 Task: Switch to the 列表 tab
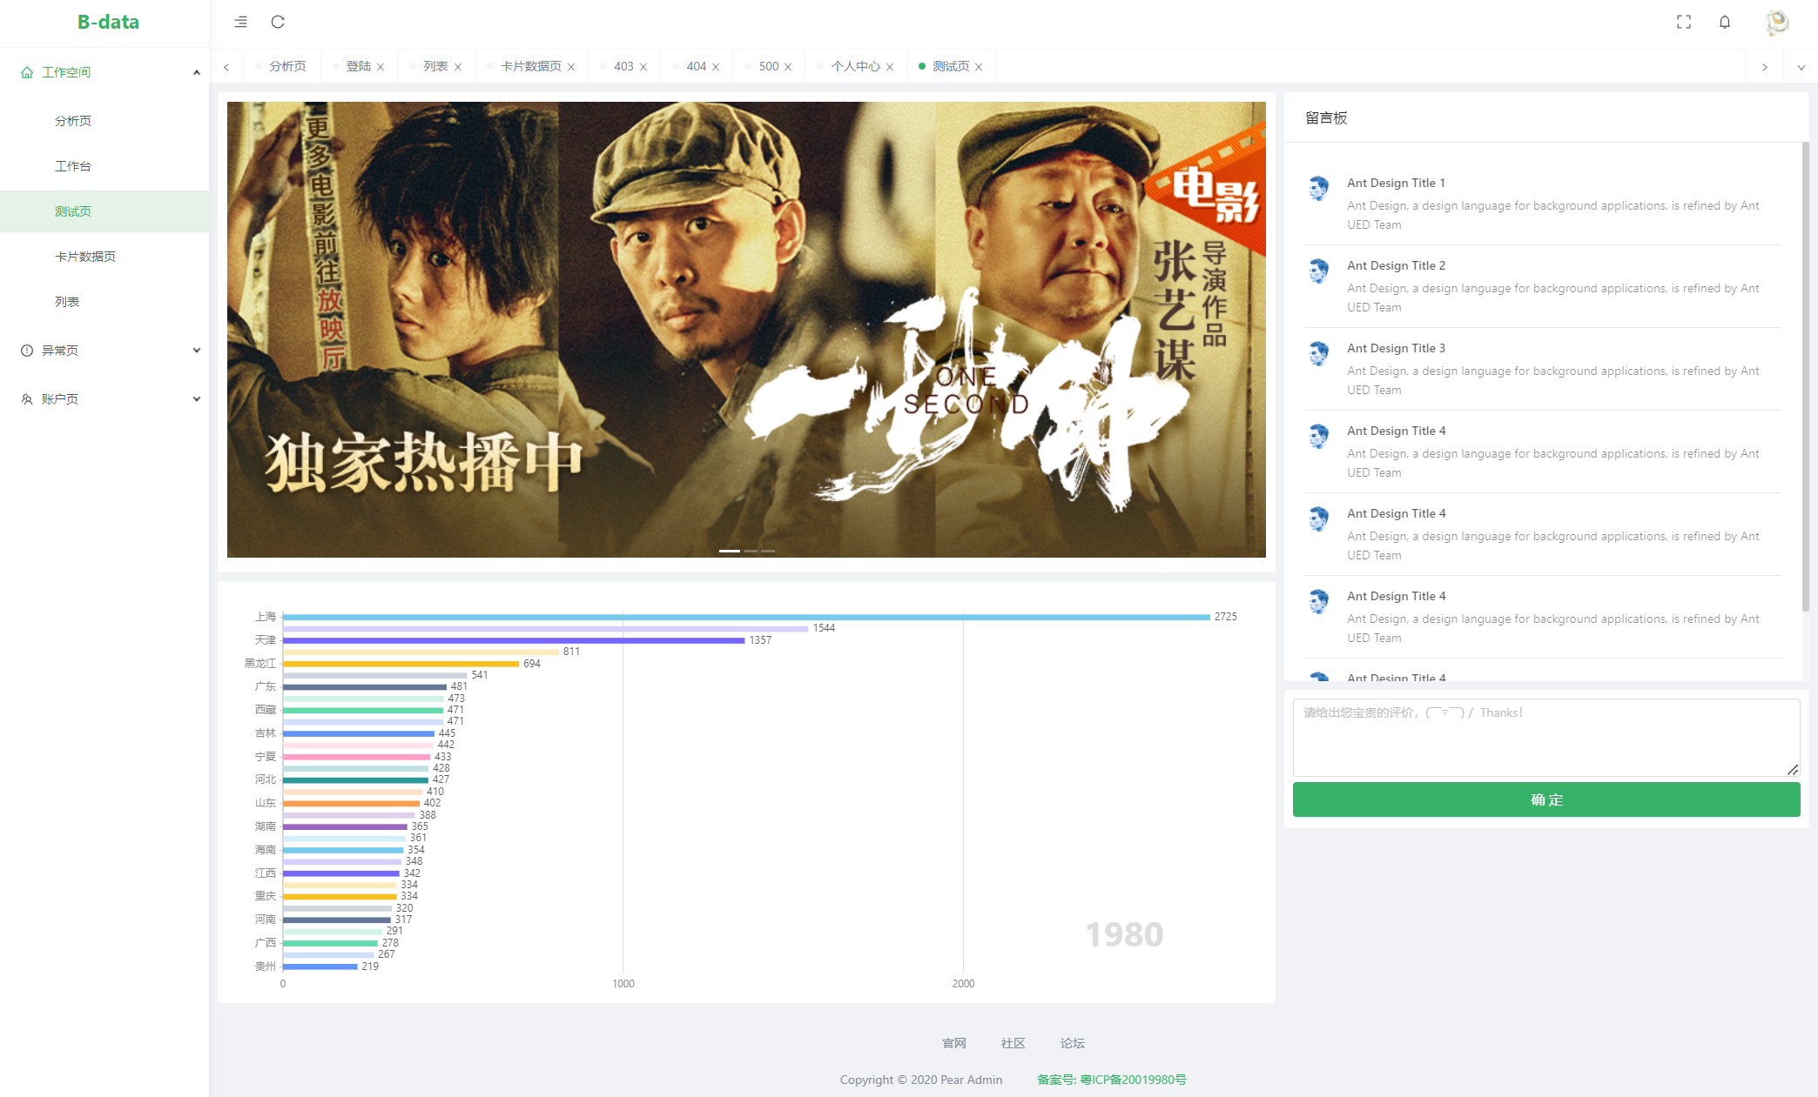pos(435,66)
